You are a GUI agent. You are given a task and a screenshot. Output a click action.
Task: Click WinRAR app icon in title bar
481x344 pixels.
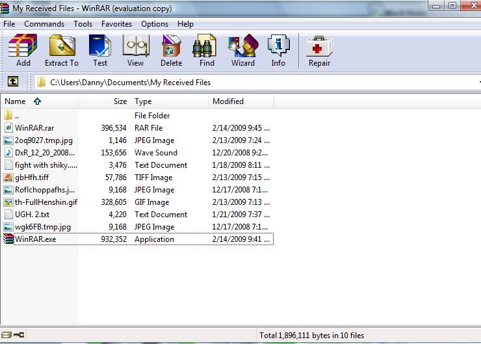click(5, 8)
